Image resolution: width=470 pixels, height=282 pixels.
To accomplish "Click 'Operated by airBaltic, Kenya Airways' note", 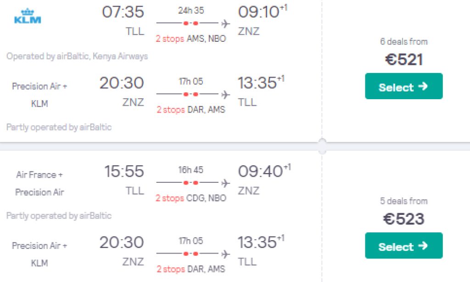I will point(77,56).
